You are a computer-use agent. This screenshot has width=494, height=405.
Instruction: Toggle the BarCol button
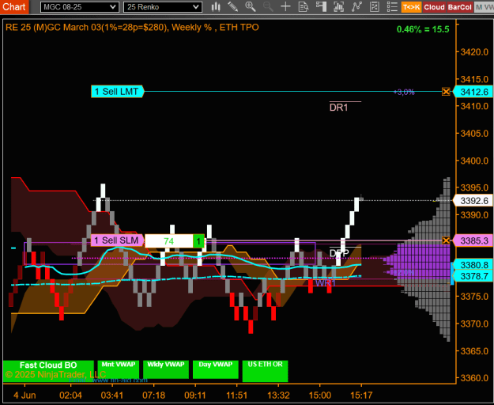(460, 7)
